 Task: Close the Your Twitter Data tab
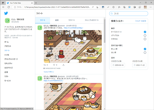click(x=32, y=3)
